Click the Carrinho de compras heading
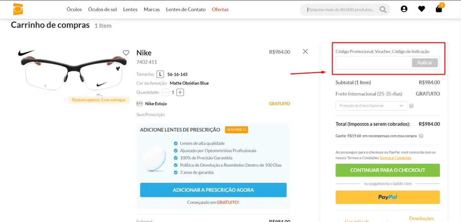This screenshot has width=461, height=222. pyautogui.click(x=50, y=25)
